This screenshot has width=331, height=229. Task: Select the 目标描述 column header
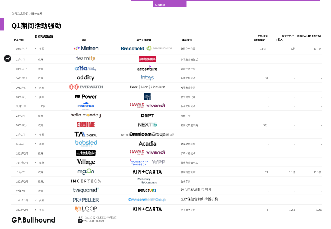click(187, 40)
